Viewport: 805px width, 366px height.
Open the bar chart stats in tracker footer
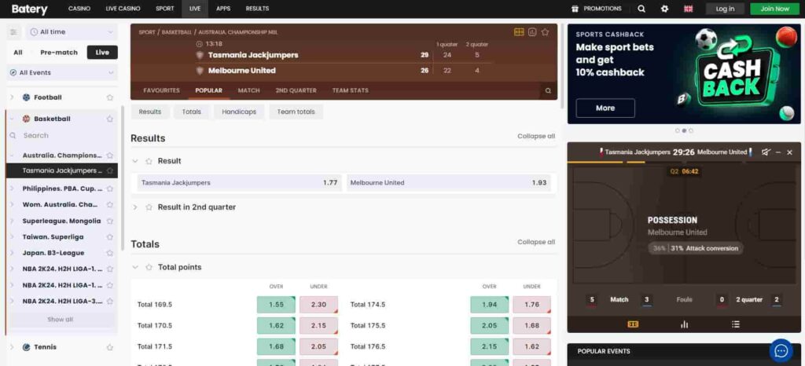[684, 324]
